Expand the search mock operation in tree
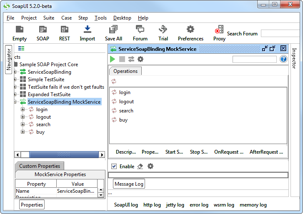The width and height of the screenshot is (303, 214). pyautogui.click(x=23, y=124)
